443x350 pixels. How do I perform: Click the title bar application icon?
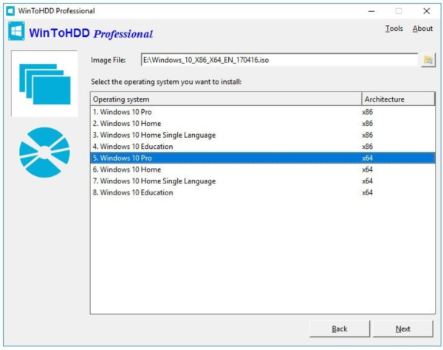point(10,11)
